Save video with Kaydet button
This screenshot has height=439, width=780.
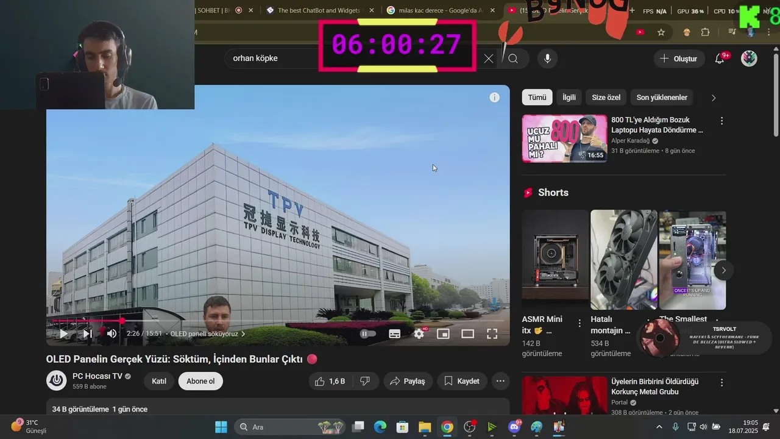pyautogui.click(x=461, y=381)
